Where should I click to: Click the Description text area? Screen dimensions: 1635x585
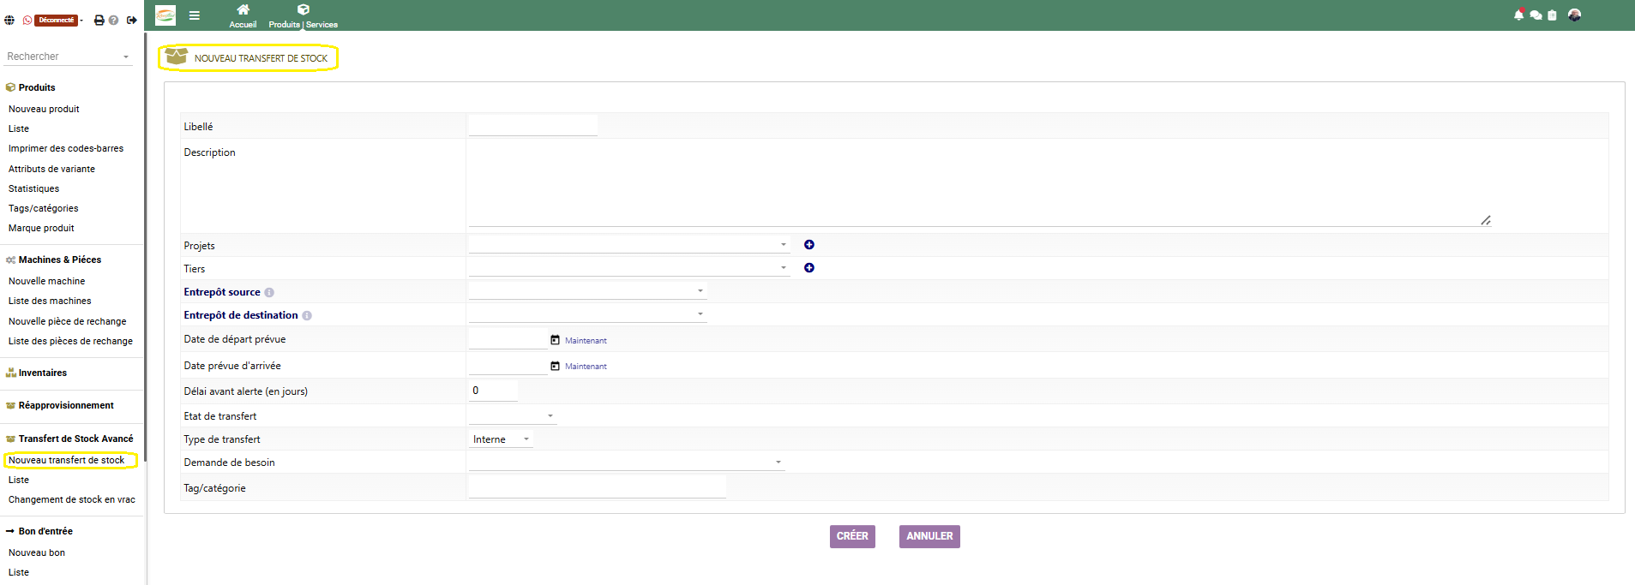coord(980,184)
